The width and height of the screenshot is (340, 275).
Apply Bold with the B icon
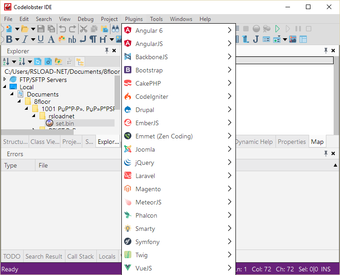[9, 40]
